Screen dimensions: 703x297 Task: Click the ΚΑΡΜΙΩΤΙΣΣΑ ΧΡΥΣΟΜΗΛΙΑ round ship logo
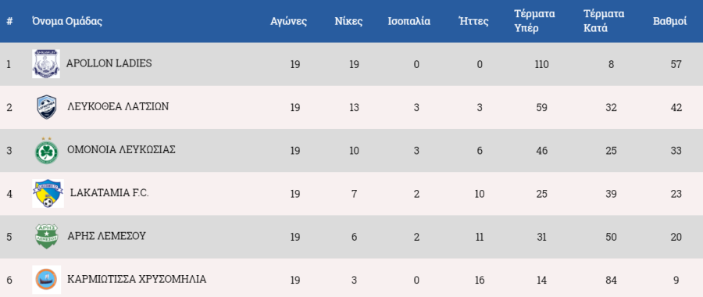point(47,280)
